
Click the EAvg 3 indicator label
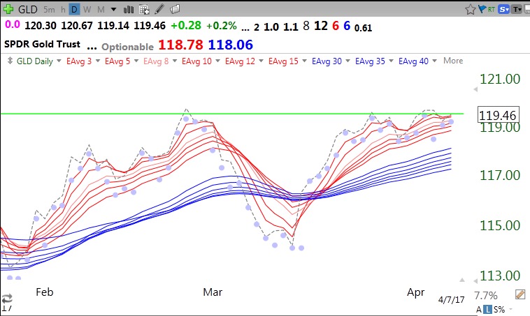pyautogui.click(x=79, y=61)
